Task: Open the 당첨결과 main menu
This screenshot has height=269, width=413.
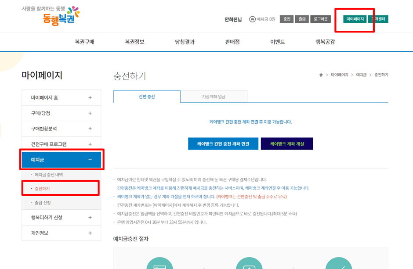Action: click(x=185, y=42)
